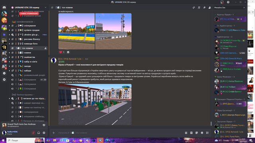Expand arrow beside спілкування channel
Viewport: 255px width, 143px height.
click(10, 25)
